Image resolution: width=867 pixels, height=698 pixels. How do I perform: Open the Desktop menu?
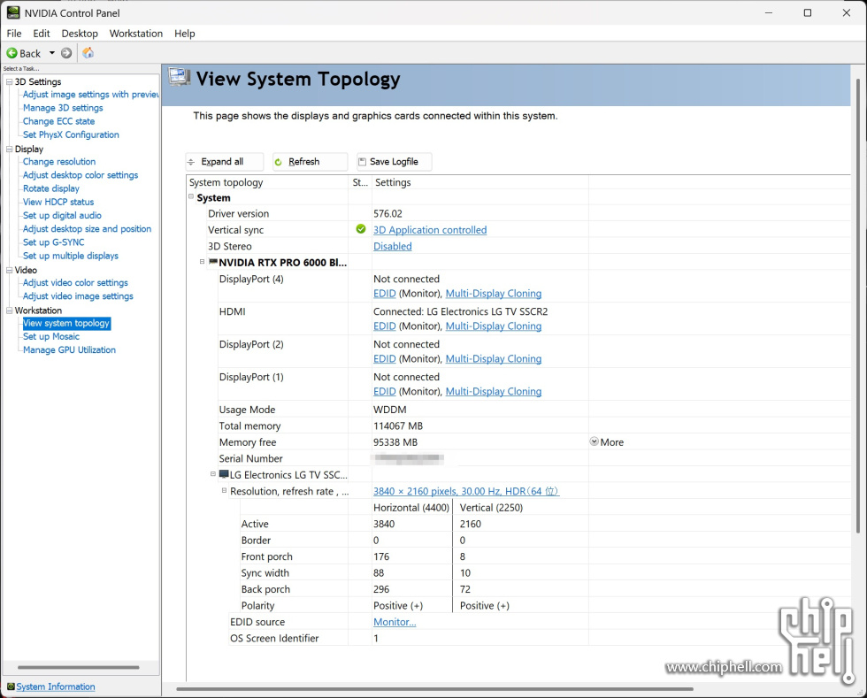(80, 34)
